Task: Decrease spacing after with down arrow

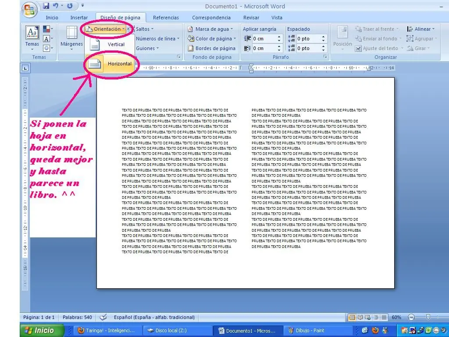Action: point(323,50)
